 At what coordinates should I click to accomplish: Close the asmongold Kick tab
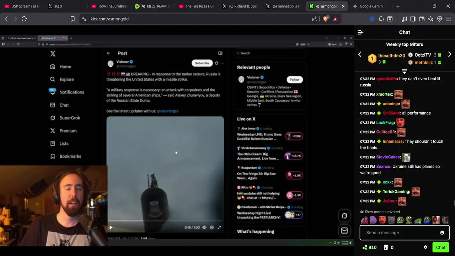[x=343, y=6]
